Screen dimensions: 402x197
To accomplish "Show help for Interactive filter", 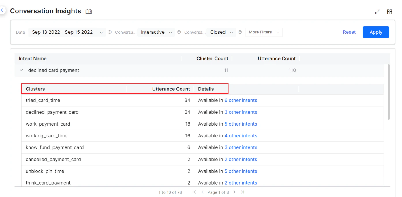I will [179, 32].
